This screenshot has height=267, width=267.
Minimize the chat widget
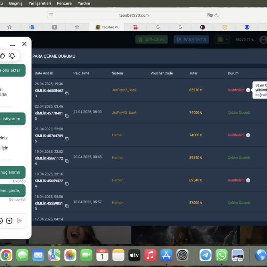coord(13,46)
